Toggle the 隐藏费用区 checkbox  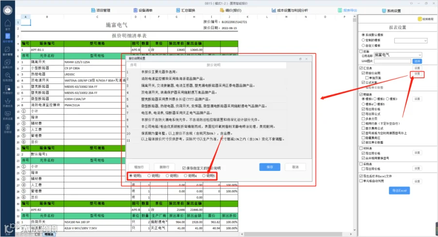point(363,138)
